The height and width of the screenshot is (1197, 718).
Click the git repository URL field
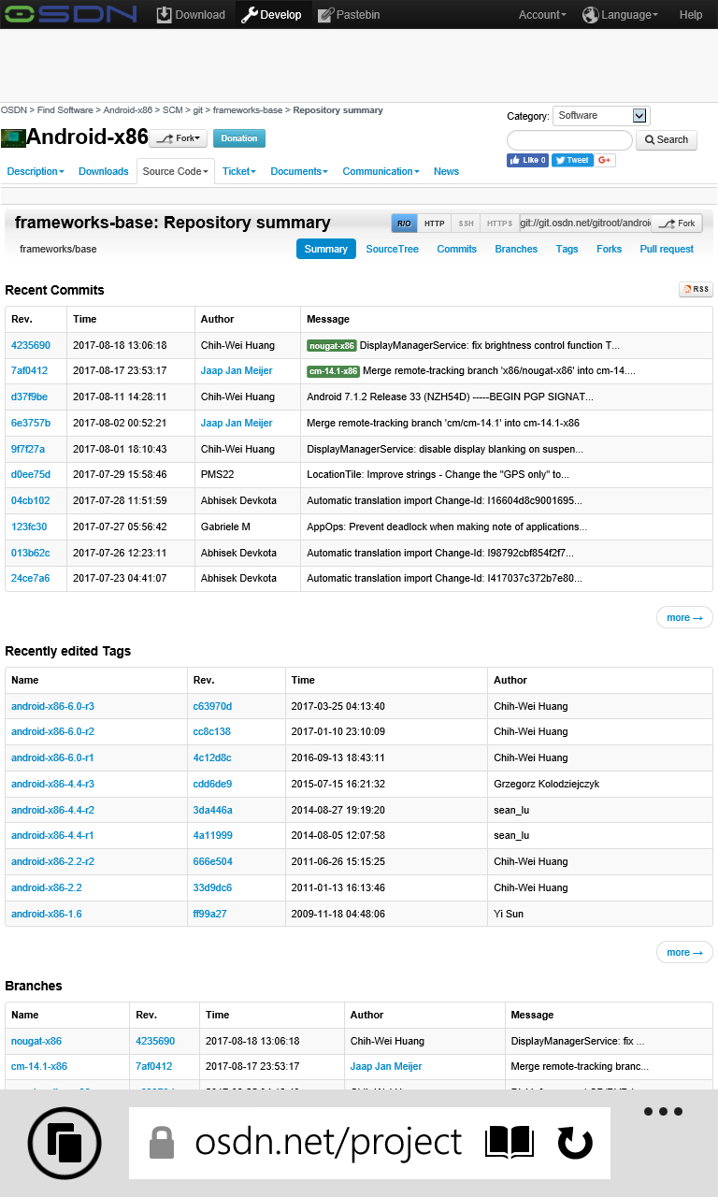(x=585, y=224)
